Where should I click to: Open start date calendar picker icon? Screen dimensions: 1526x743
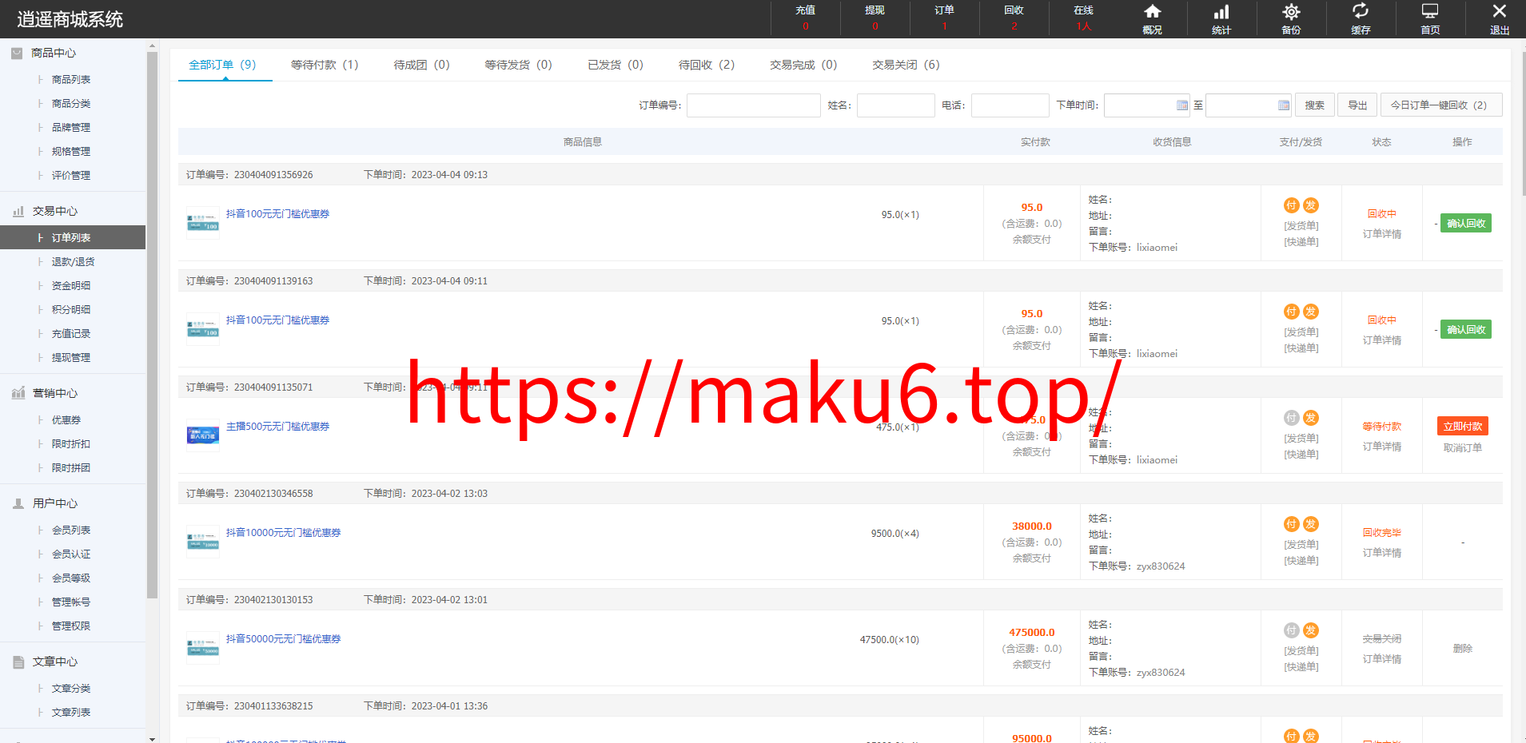pyautogui.click(x=1182, y=105)
